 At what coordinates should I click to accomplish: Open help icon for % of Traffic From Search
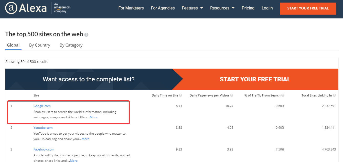(x=283, y=95)
